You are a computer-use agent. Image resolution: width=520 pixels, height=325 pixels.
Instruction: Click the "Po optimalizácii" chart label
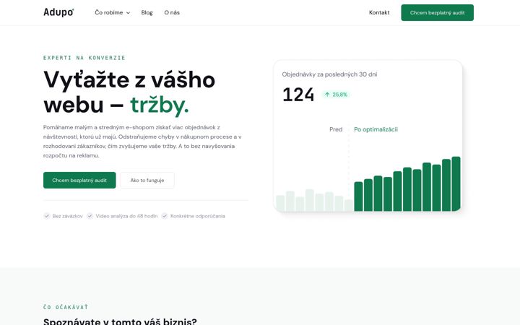tap(376, 129)
